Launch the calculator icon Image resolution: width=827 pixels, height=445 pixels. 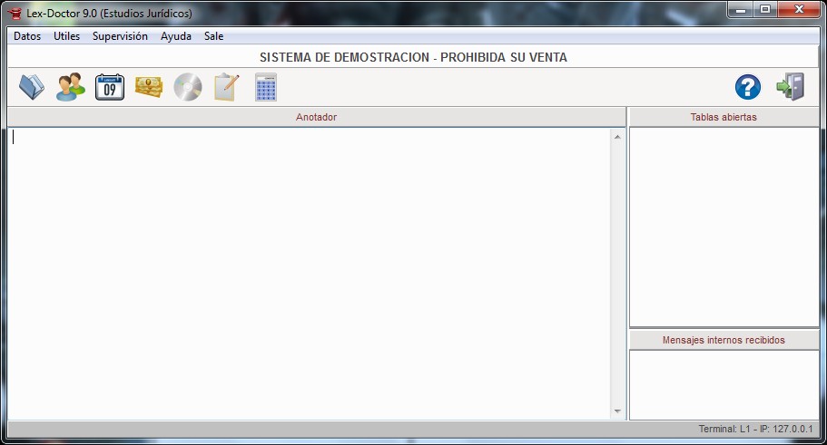coord(266,87)
